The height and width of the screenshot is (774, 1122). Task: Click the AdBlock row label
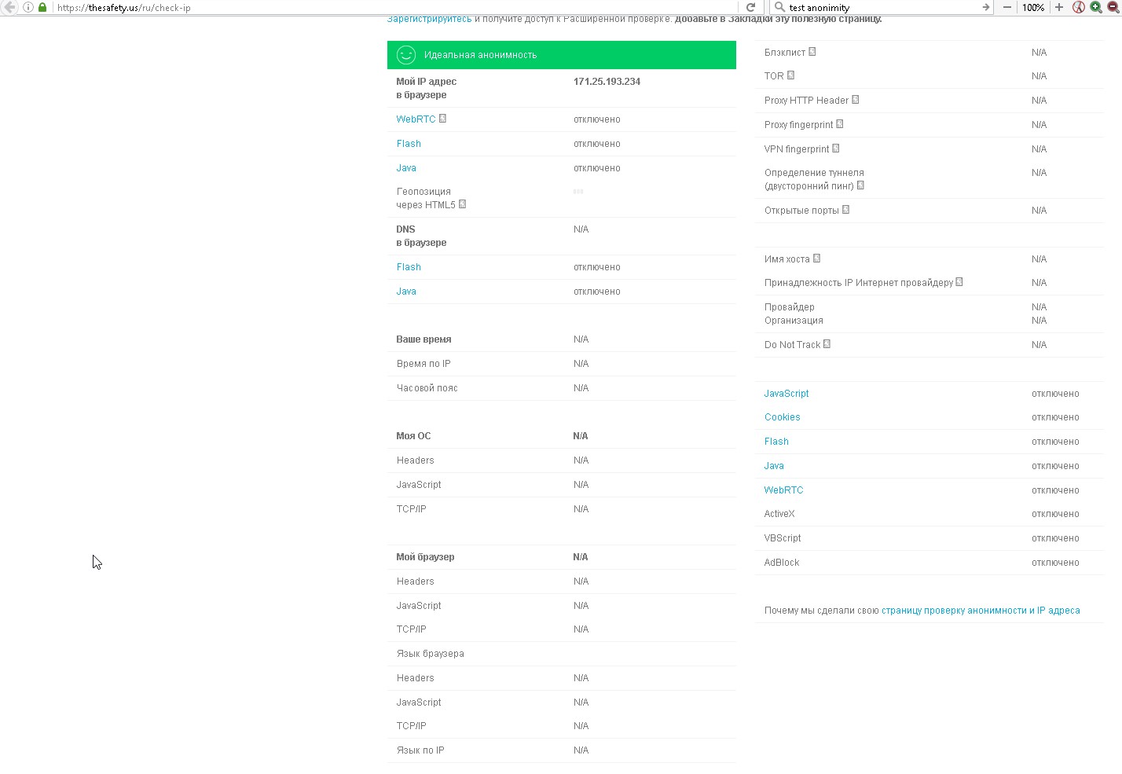pyautogui.click(x=782, y=563)
